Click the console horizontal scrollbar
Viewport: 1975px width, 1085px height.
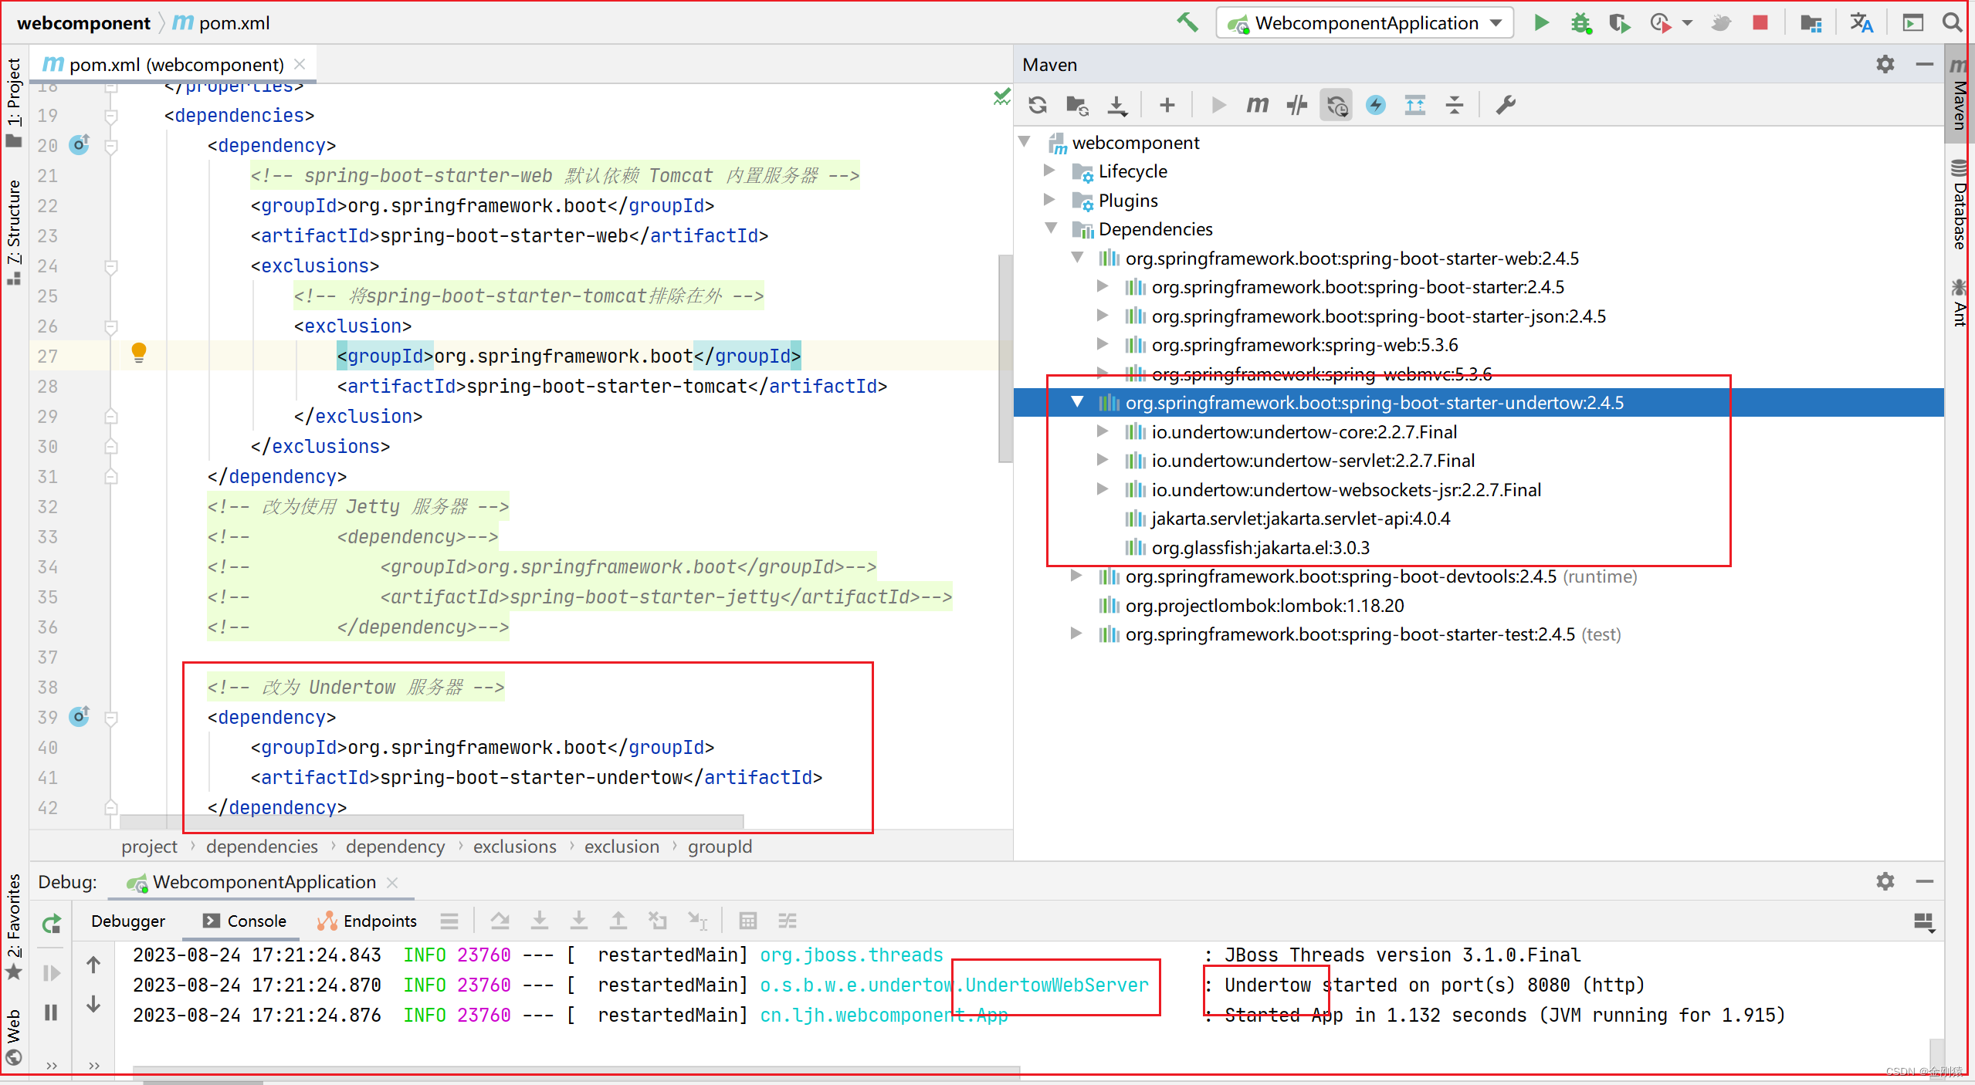tap(576, 1071)
